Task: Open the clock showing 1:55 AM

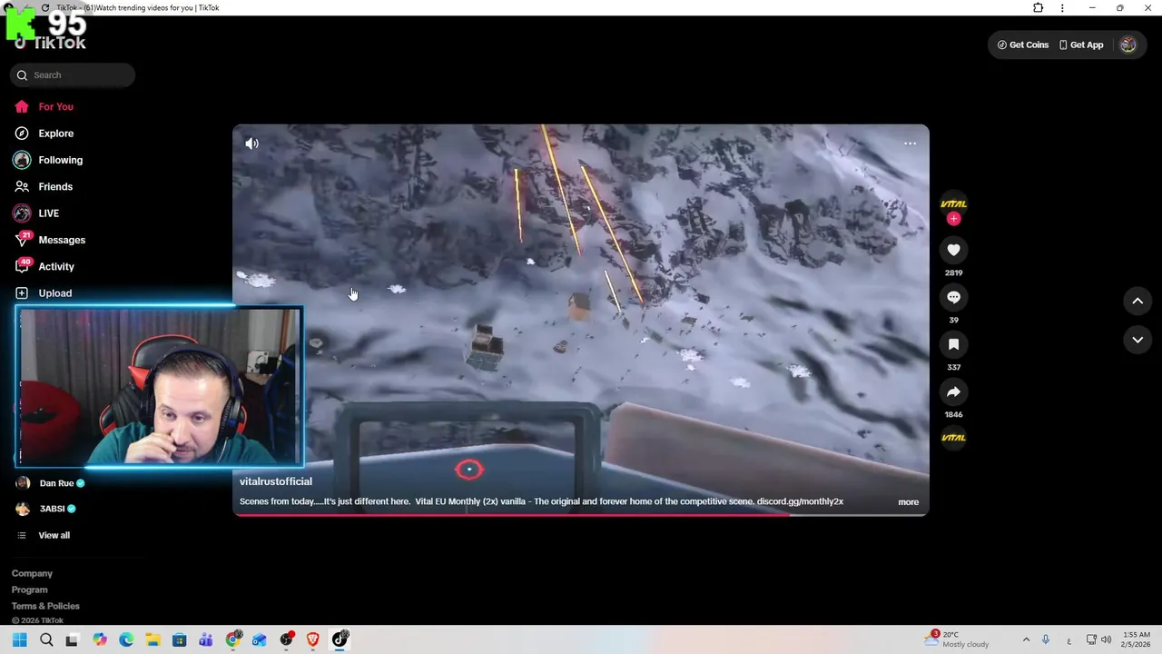Action: pos(1137,639)
